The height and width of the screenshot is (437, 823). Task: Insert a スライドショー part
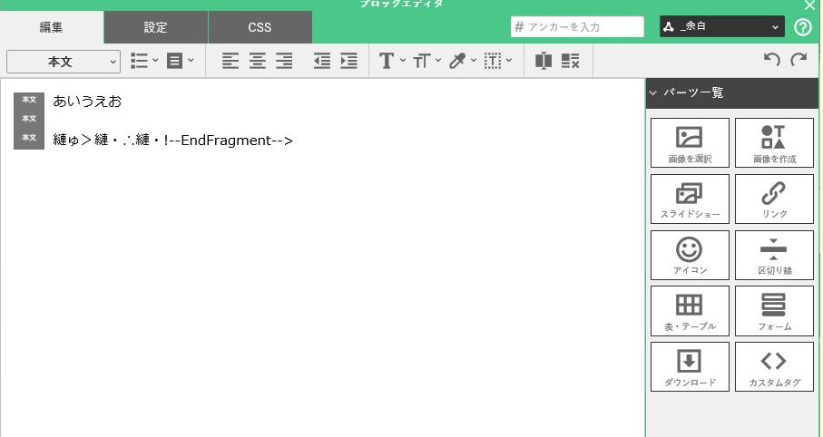point(690,199)
